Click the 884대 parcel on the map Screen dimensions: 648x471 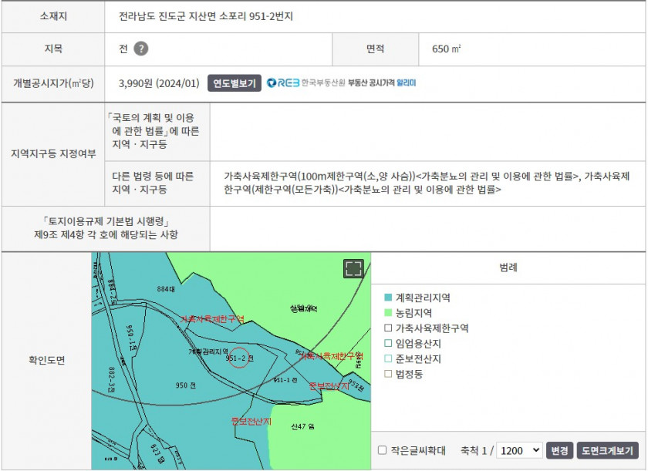coord(166,288)
